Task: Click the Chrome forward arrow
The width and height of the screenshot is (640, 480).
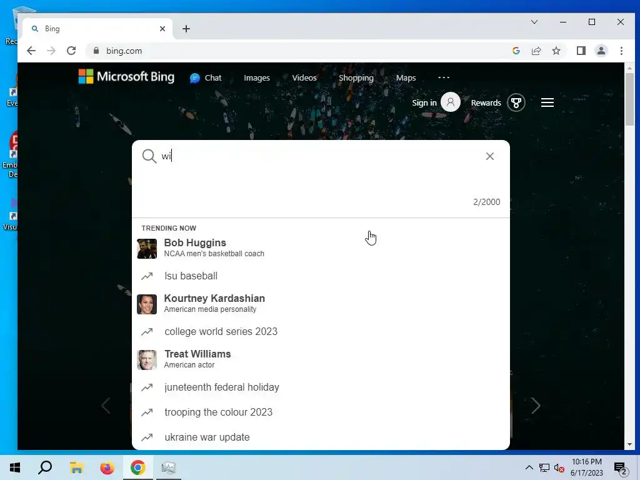Action: click(x=51, y=51)
